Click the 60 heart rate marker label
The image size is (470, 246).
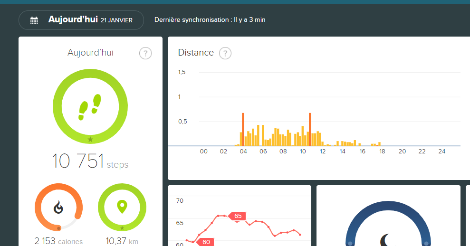tap(206, 242)
